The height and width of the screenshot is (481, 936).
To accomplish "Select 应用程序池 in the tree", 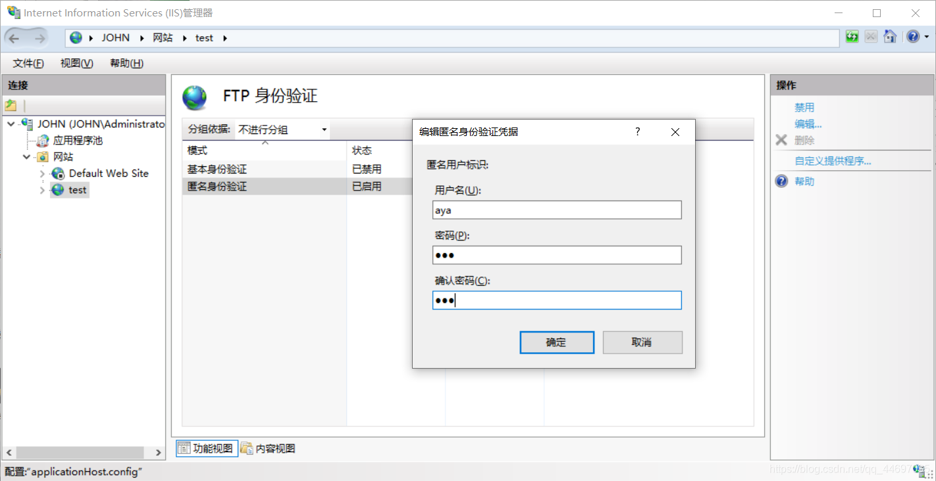I will [x=78, y=140].
